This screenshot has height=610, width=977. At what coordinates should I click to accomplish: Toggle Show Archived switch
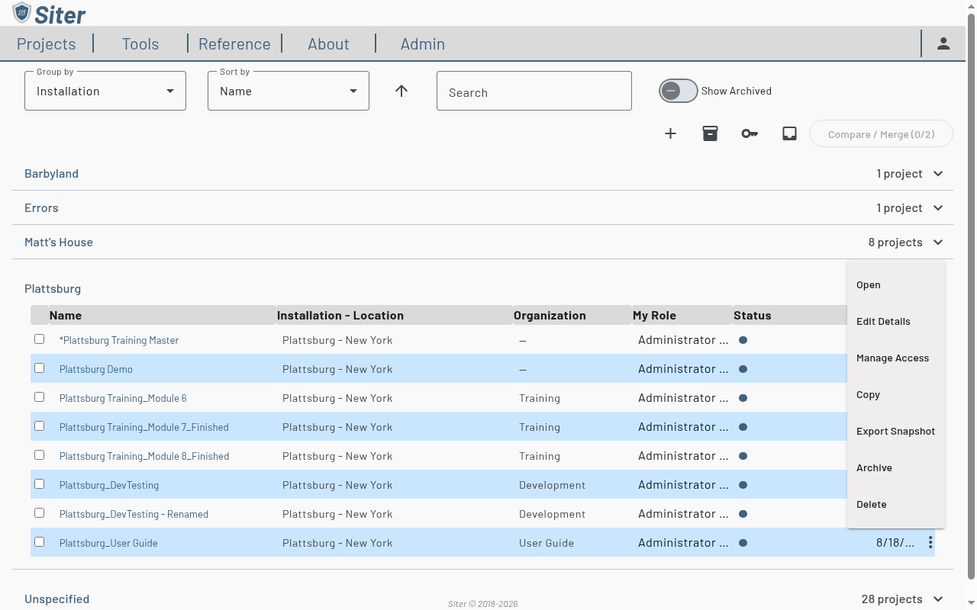(679, 91)
